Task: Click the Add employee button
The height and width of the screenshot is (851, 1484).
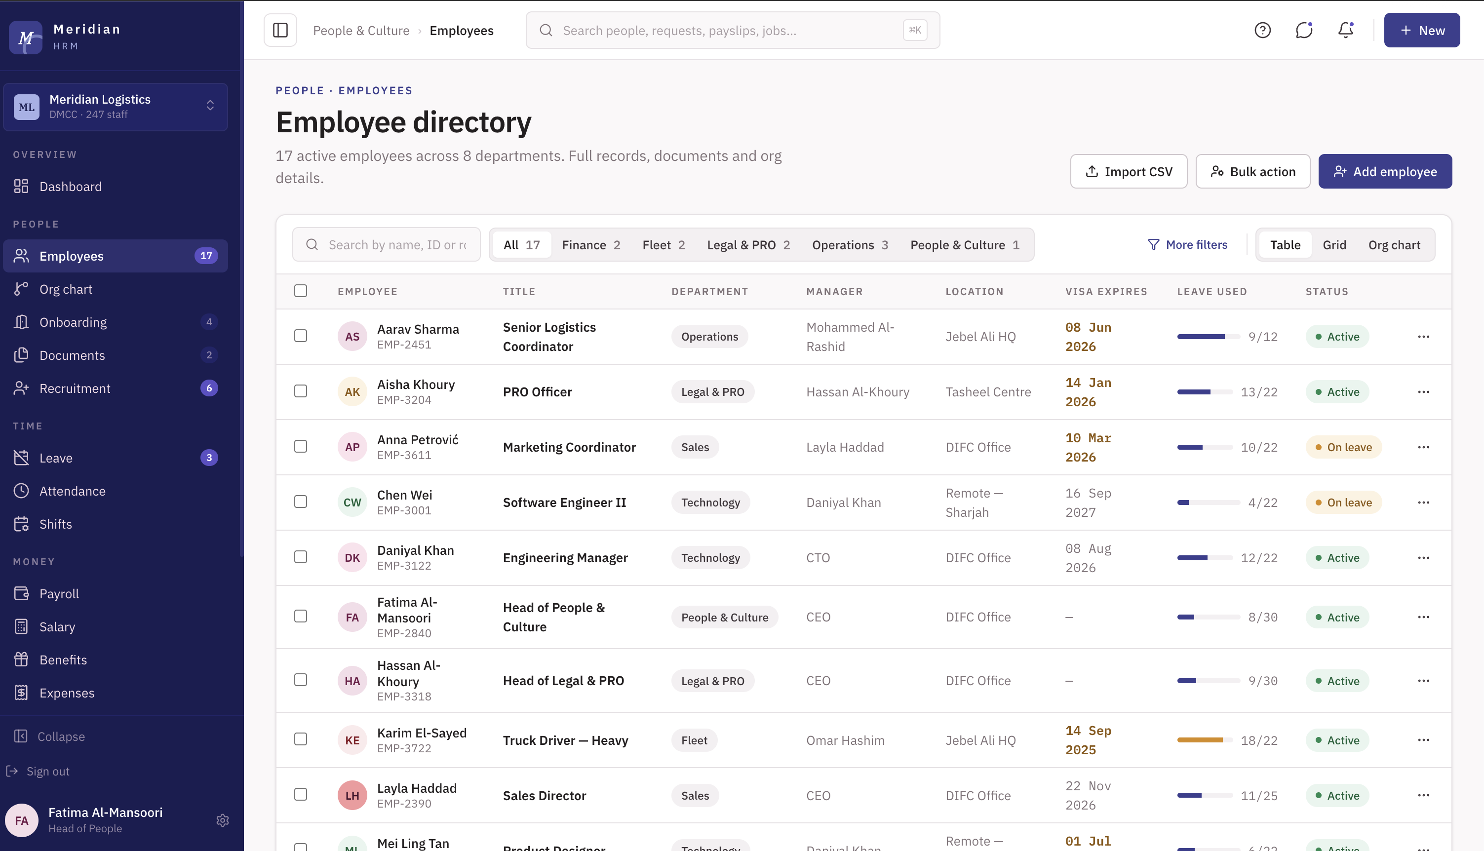Action: tap(1385, 171)
